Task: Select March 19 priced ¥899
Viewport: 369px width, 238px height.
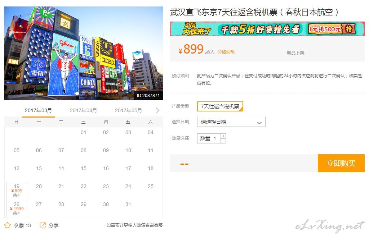Action: (x=17, y=190)
